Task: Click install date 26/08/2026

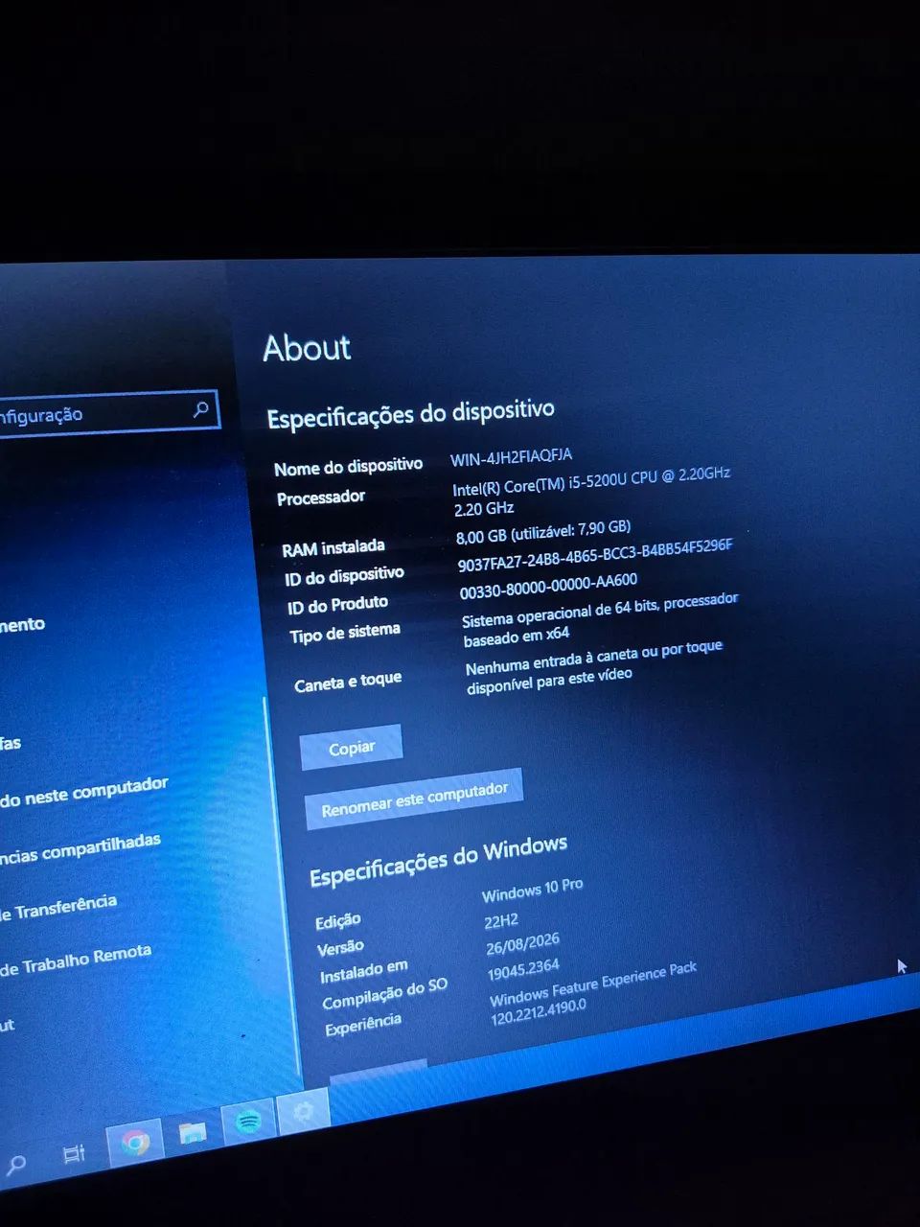Action: click(x=522, y=944)
